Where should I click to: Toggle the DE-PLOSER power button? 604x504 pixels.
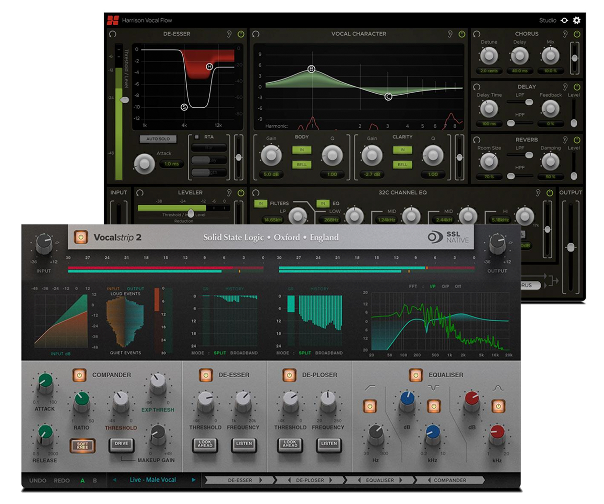pos(289,375)
